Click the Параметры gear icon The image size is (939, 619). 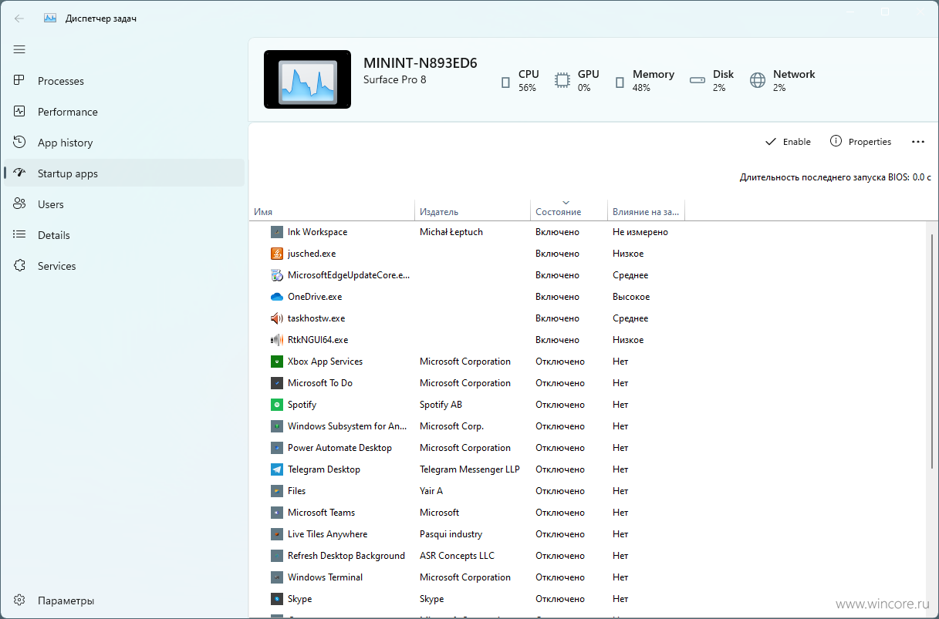tap(20, 600)
